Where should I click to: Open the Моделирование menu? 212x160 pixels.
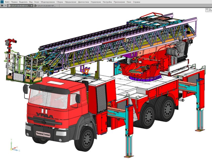48,2
